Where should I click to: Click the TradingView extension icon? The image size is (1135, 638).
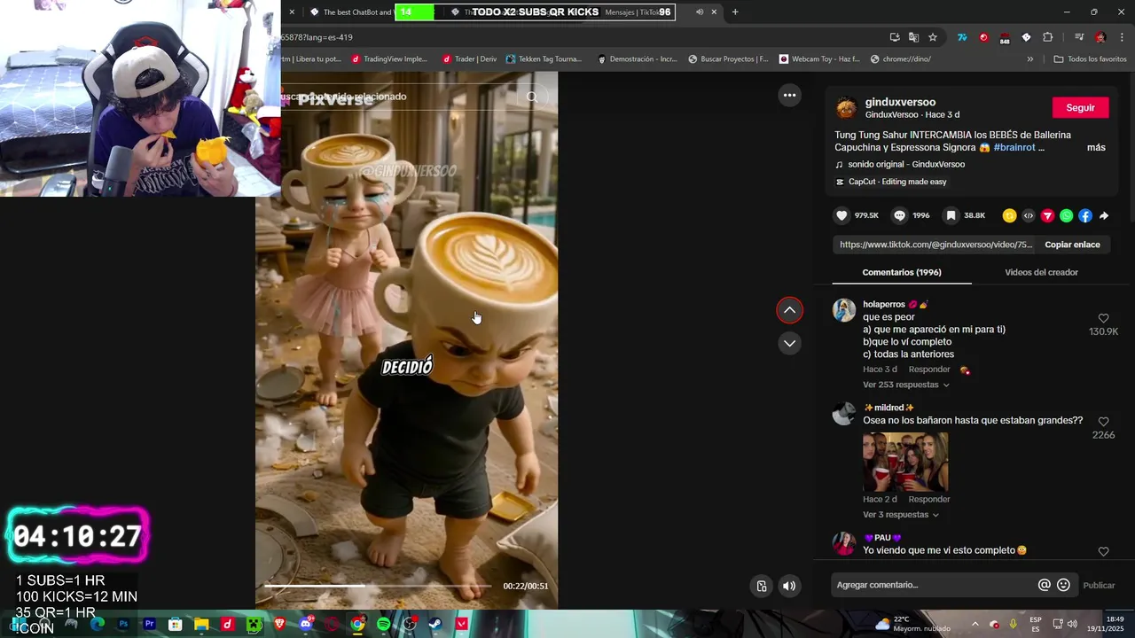pos(962,37)
